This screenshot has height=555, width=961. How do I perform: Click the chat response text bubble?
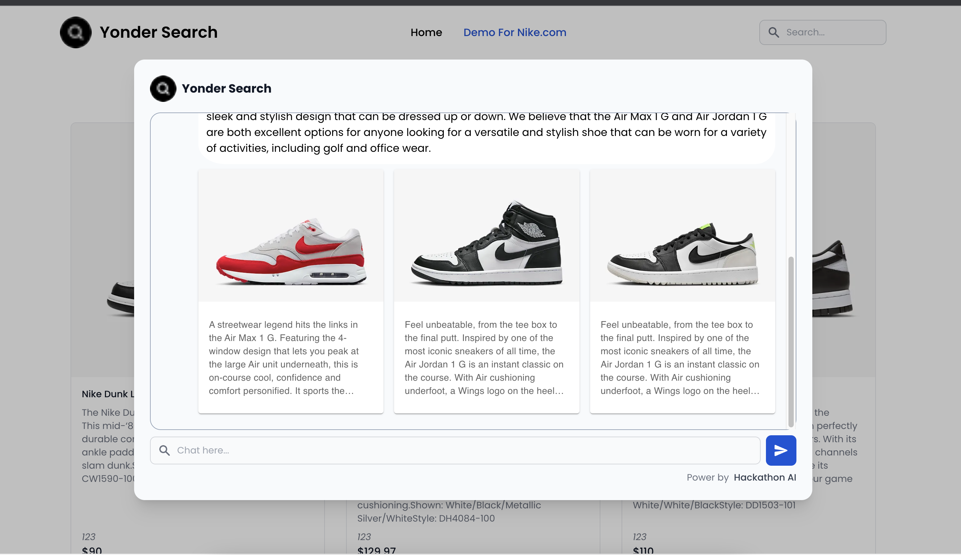[486, 133]
